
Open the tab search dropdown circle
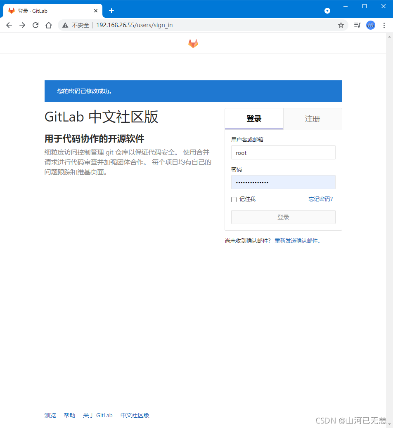click(327, 11)
